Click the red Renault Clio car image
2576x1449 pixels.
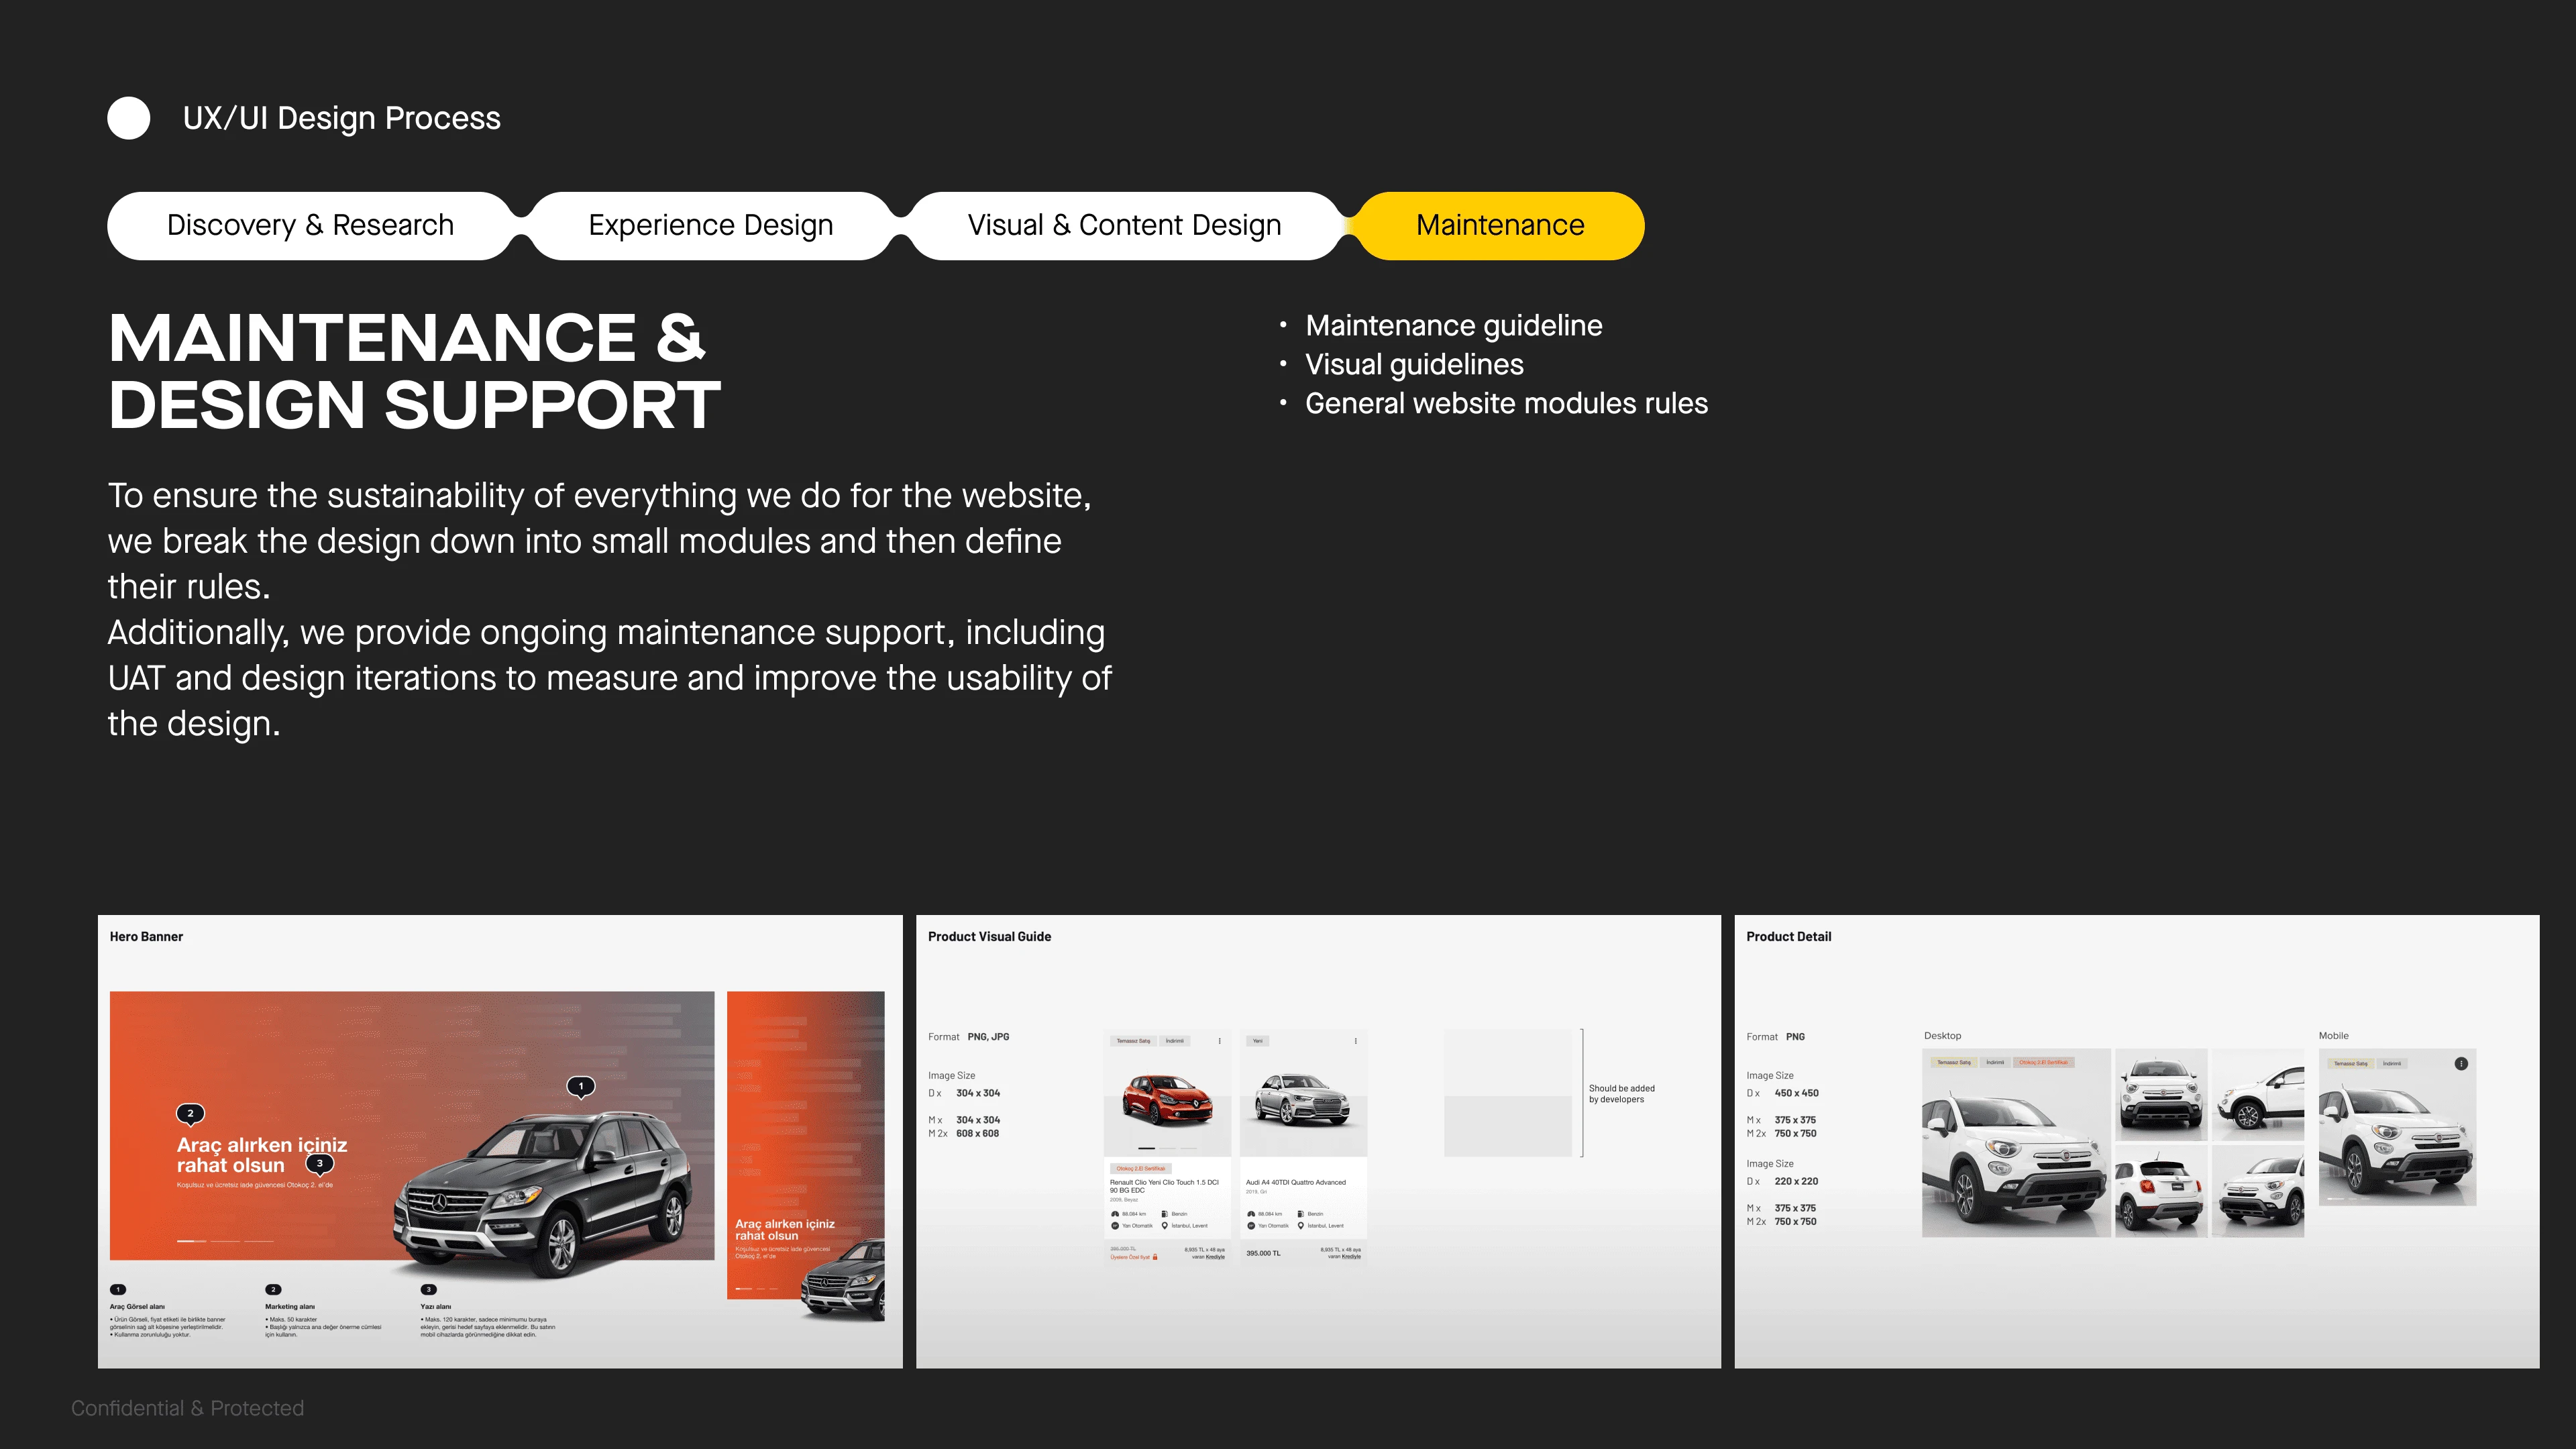[x=1167, y=1100]
